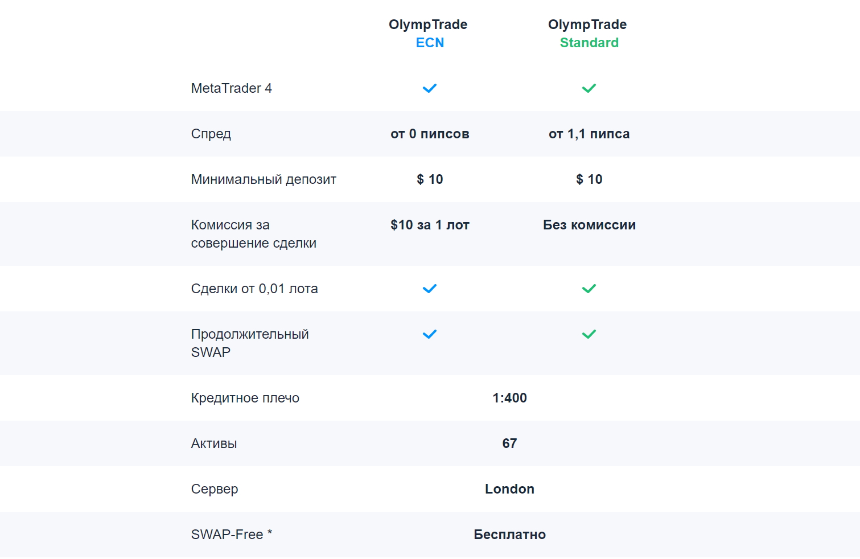
Task: Select the OlympTrade ECN column header
Action: click(429, 34)
